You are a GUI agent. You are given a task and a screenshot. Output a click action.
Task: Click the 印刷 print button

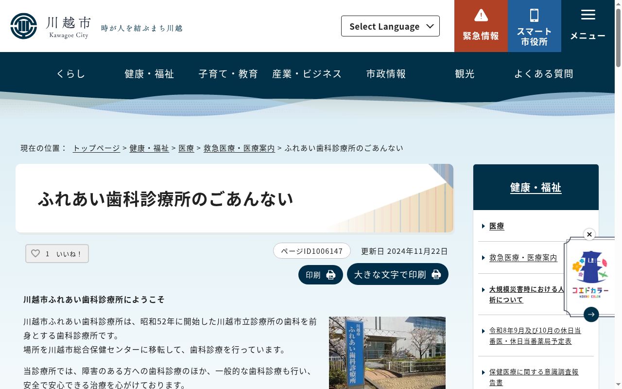[x=321, y=275]
